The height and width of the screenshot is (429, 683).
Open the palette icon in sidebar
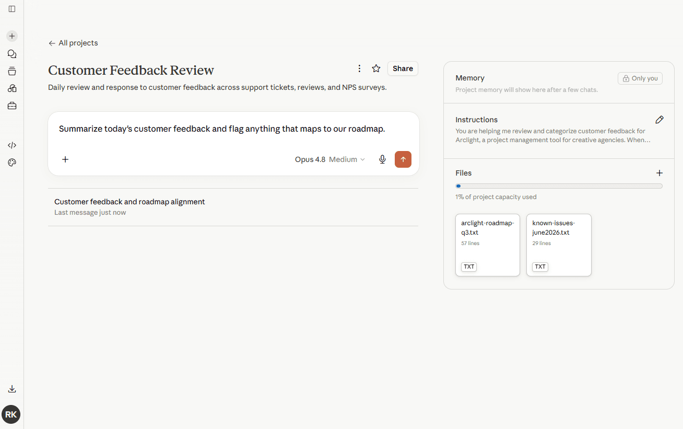point(12,163)
